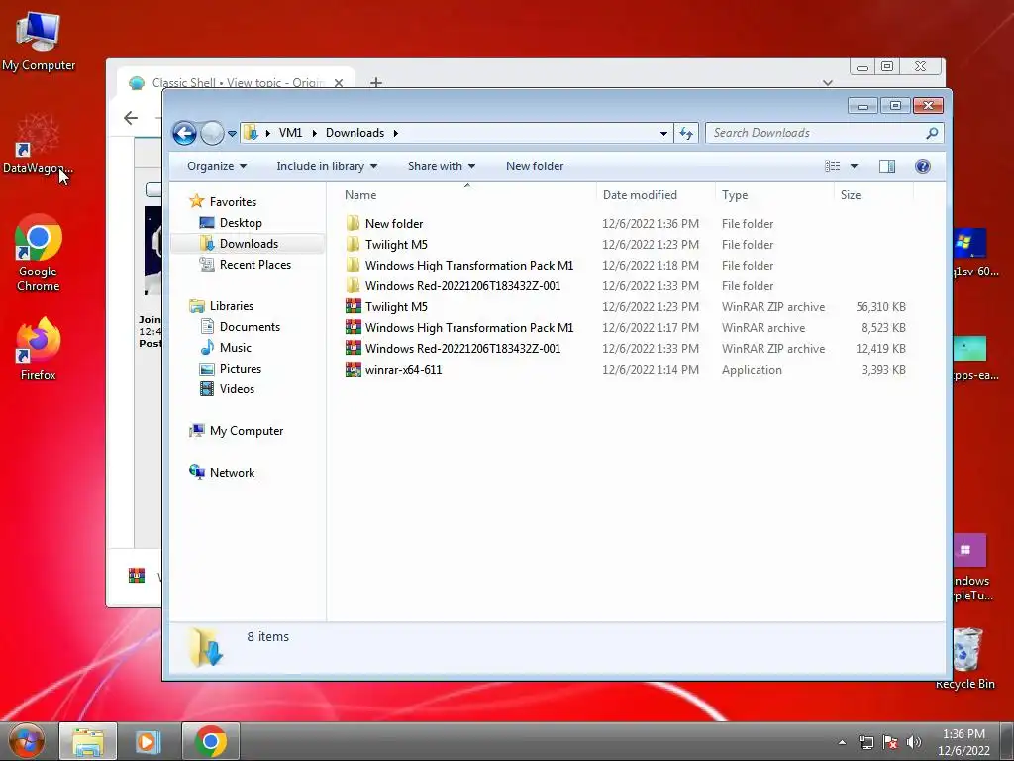Click the volume speaker tray icon
The height and width of the screenshot is (761, 1014).
click(x=914, y=742)
